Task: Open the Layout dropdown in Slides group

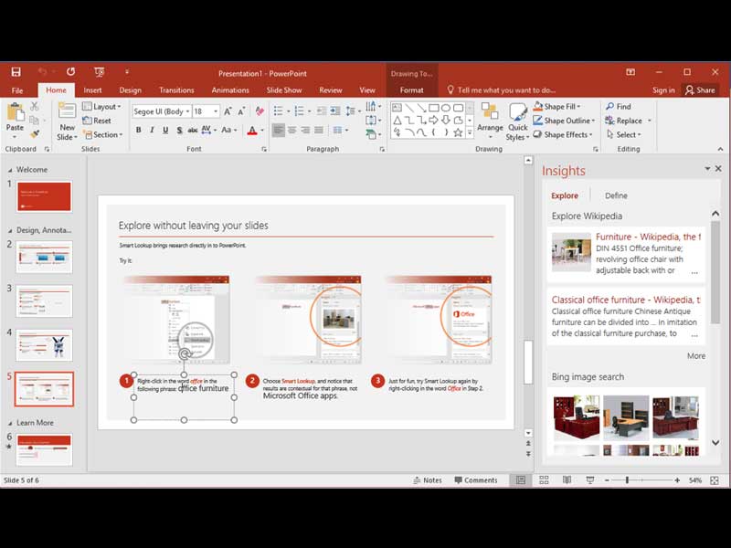Action: coord(119,107)
